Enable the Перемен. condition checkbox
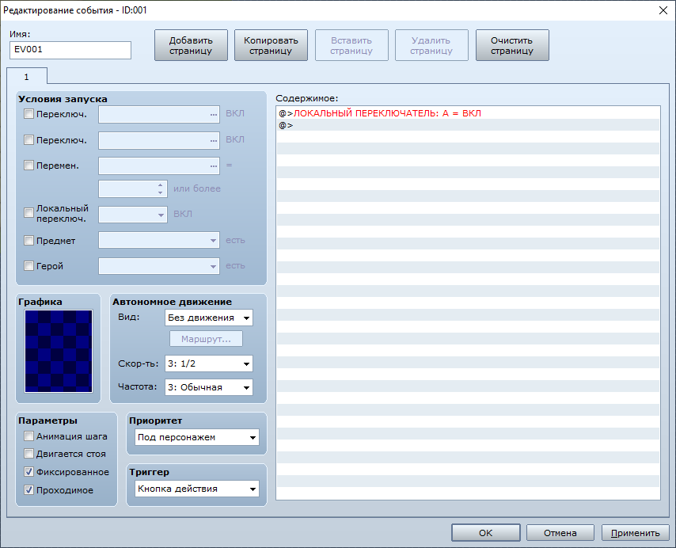This screenshot has height=548, width=676. pyautogui.click(x=28, y=166)
